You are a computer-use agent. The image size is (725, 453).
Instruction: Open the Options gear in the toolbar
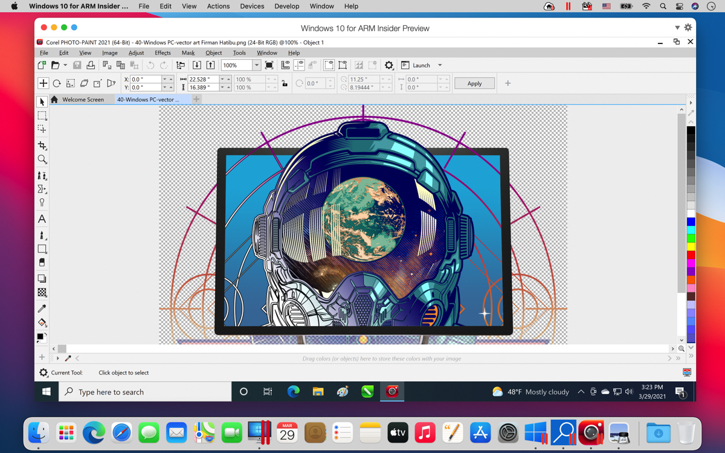click(x=389, y=65)
